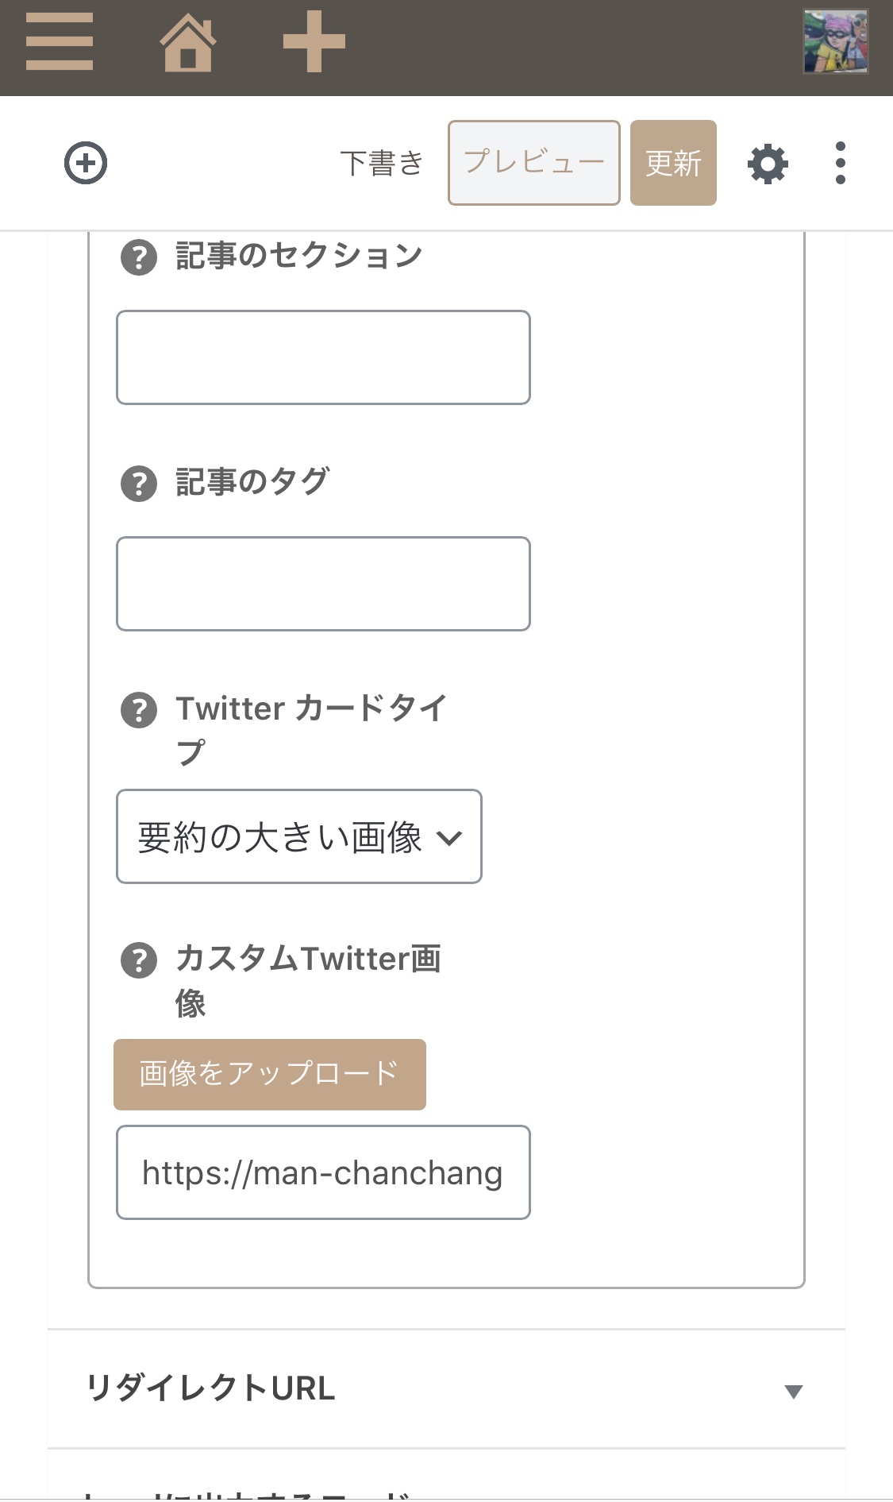The image size is (893, 1502).
Task: Expand the リダイレクトURL panel
Action: click(446, 1389)
